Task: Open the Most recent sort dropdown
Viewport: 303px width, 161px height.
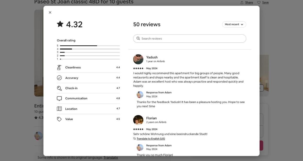Action: coord(234,24)
